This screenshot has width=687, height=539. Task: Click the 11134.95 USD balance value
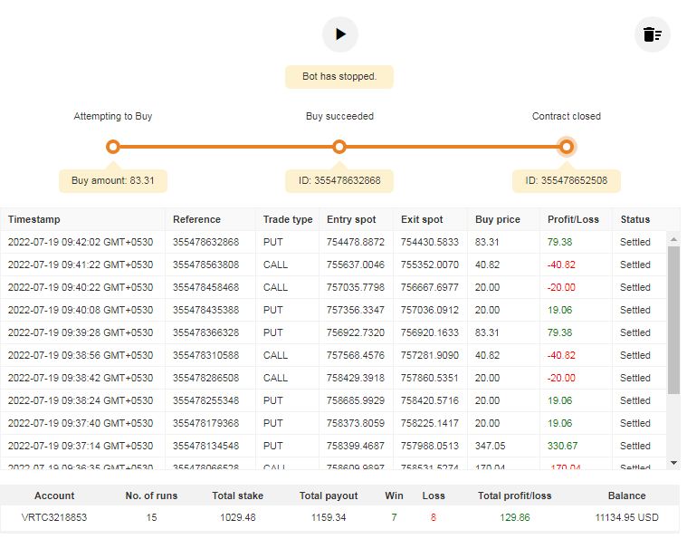(x=626, y=517)
